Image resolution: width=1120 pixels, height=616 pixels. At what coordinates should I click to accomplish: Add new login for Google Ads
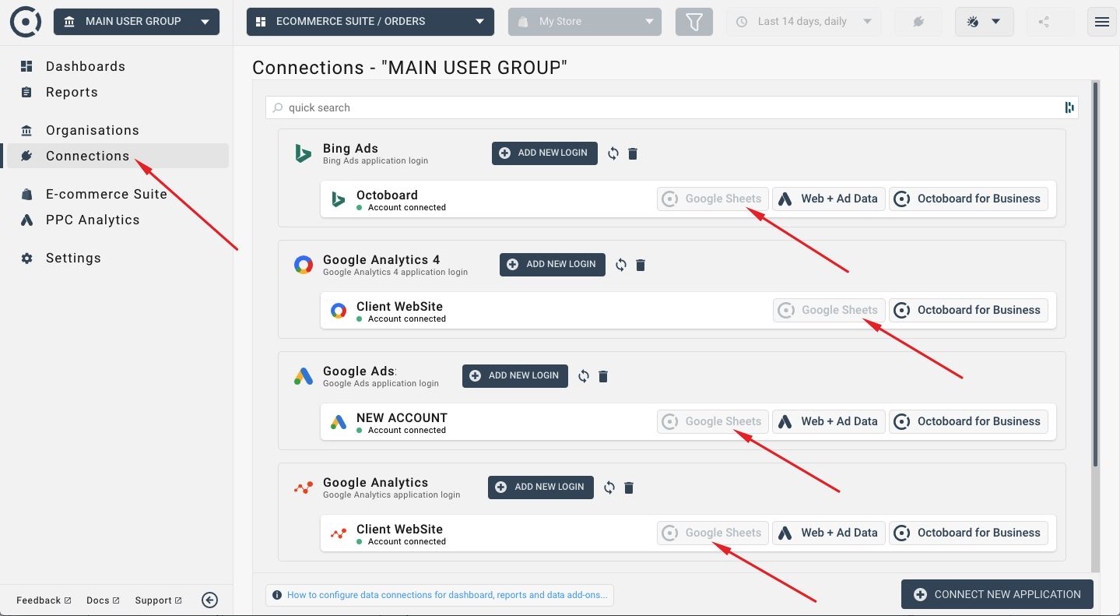click(515, 375)
